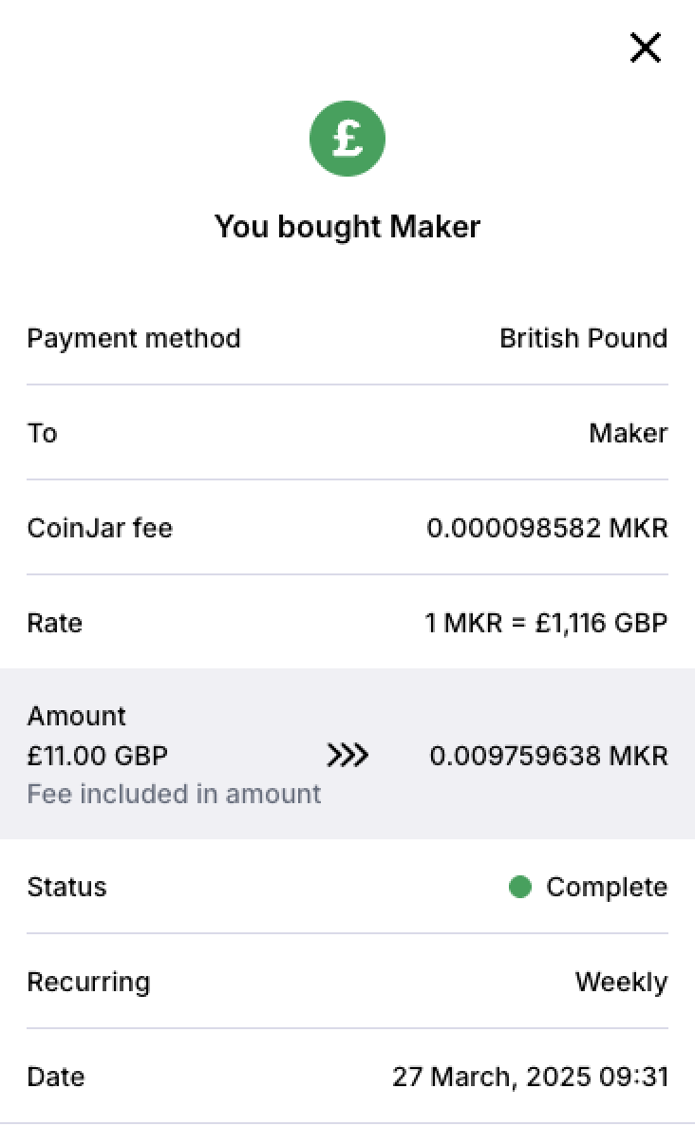Image resolution: width=695 pixels, height=1126 pixels.
Task: Click the date 27 March, 2025 09:31
Action: point(530,1077)
